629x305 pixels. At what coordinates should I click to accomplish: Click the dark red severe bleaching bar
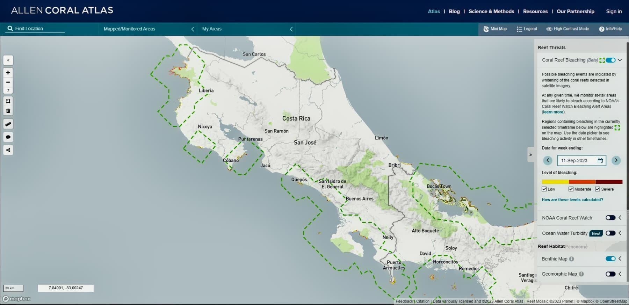pyautogui.click(x=609, y=182)
